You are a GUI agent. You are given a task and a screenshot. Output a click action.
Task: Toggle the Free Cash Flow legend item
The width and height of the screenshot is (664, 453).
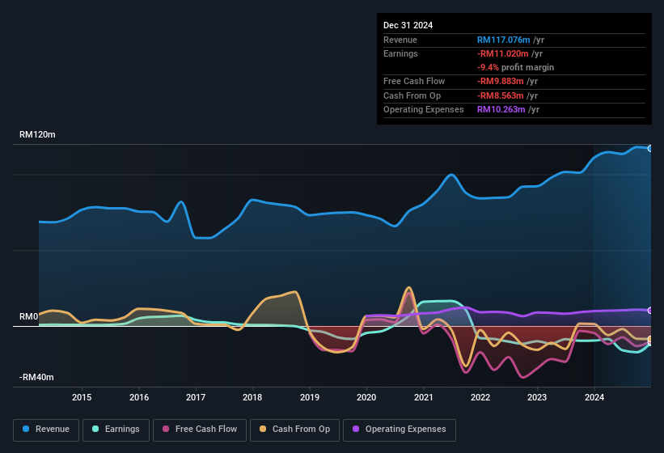point(198,430)
